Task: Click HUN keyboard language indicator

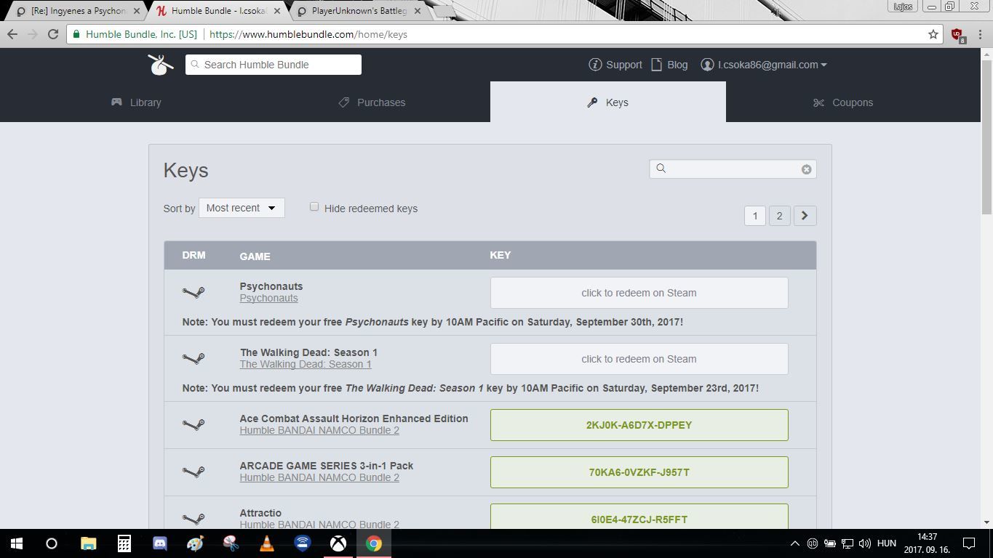Action: tap(887, 543)
